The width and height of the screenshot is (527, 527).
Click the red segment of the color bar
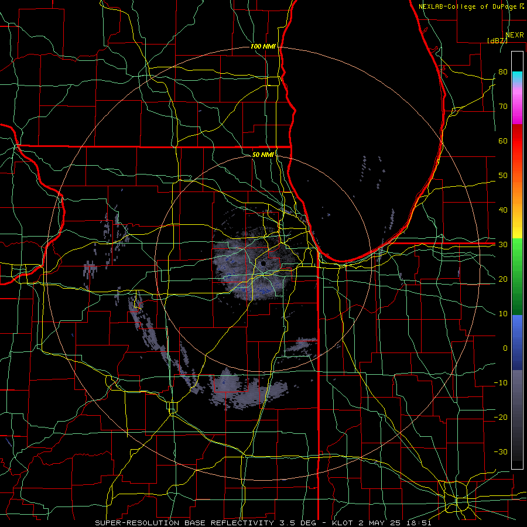coord(517,141)
